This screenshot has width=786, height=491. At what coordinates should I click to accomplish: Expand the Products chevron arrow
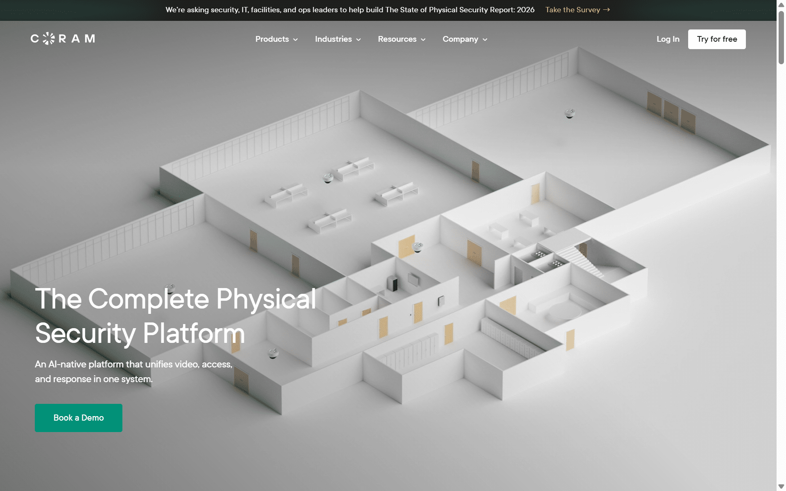[295, 40]
